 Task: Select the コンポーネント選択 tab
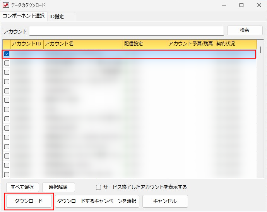[x=23, y=16]
